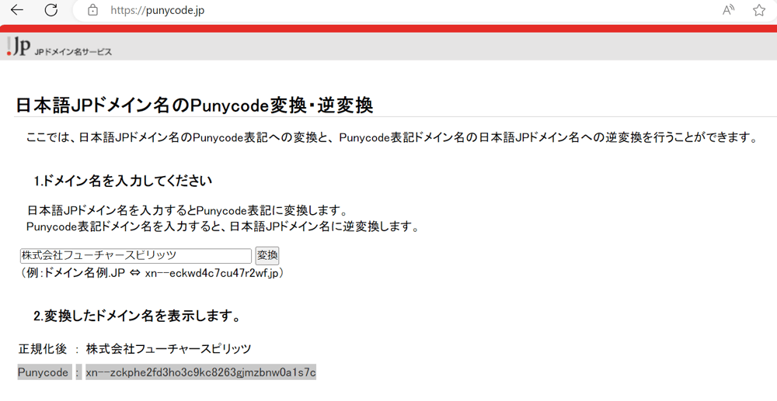
Task: Click the highlighted Punycode label
Action: click(43, 372)
